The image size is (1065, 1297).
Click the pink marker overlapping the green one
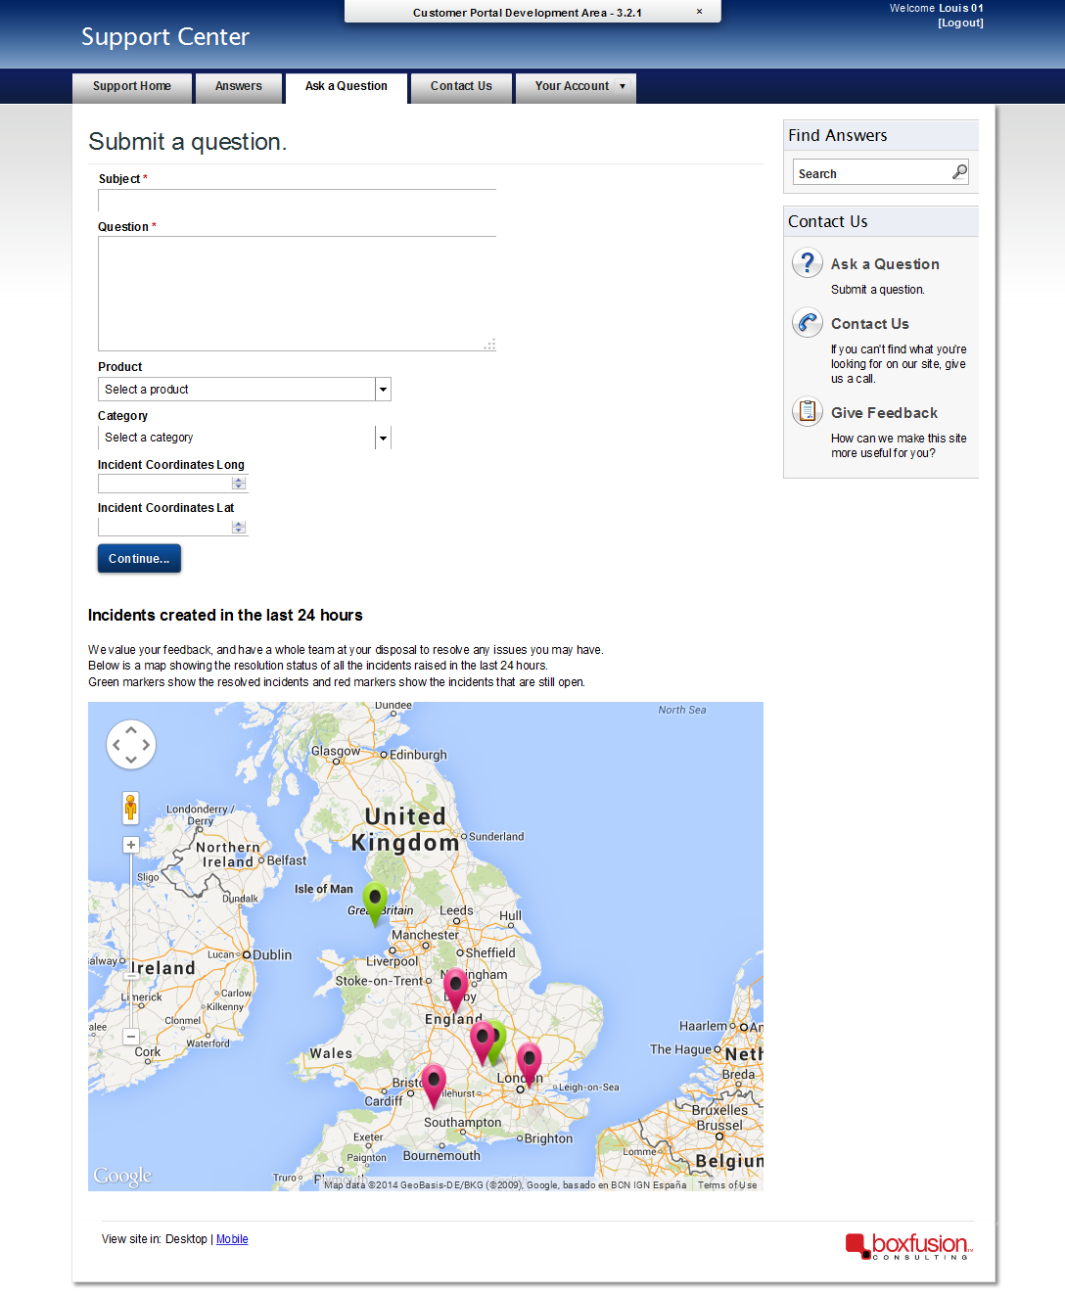click(x=481, y=1042)
